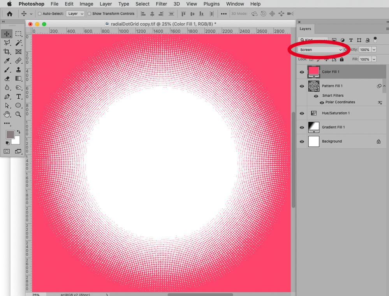The width and height of the screenshot is (389, 296).
Task: Activate the Zoom tool
Action: [18, 114]
